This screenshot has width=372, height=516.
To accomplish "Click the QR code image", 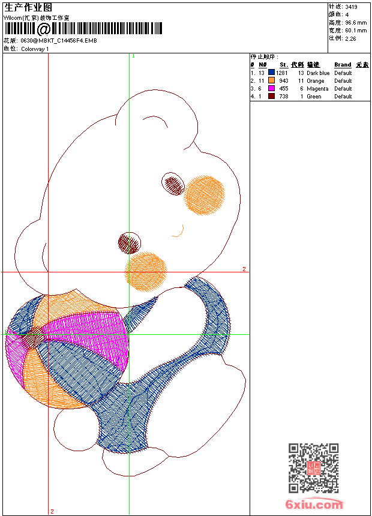I will click(x=314, y=468).
